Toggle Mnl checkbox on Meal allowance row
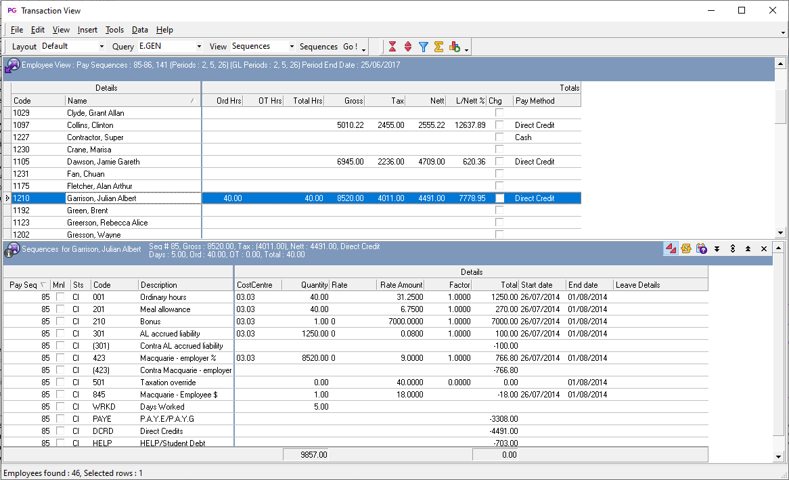 pyautogui.click(x=60, y=309)
